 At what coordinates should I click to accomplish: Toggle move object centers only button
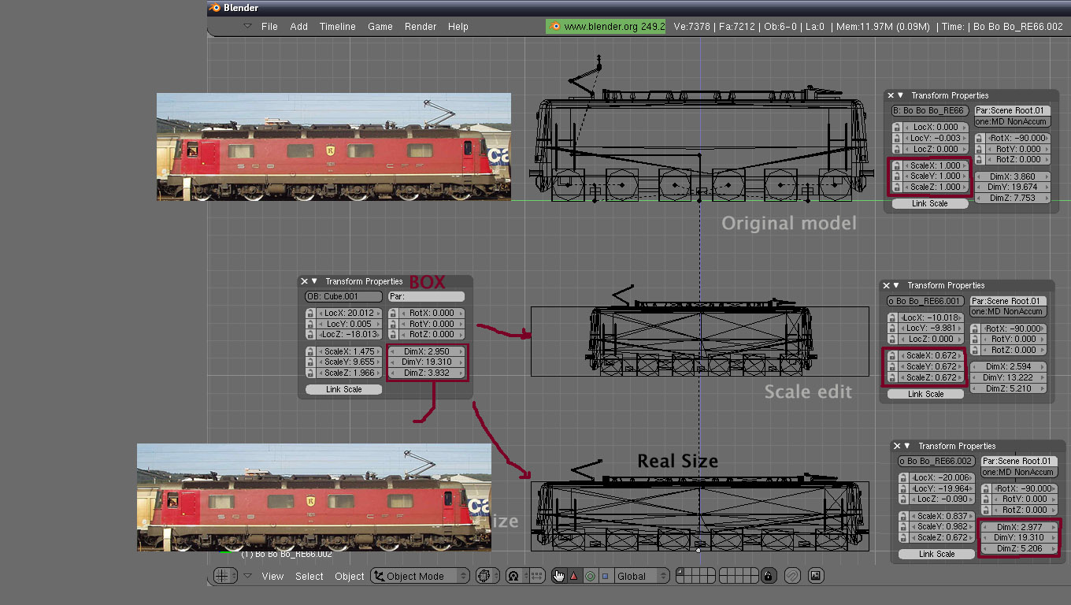click(x=537, y=576)
